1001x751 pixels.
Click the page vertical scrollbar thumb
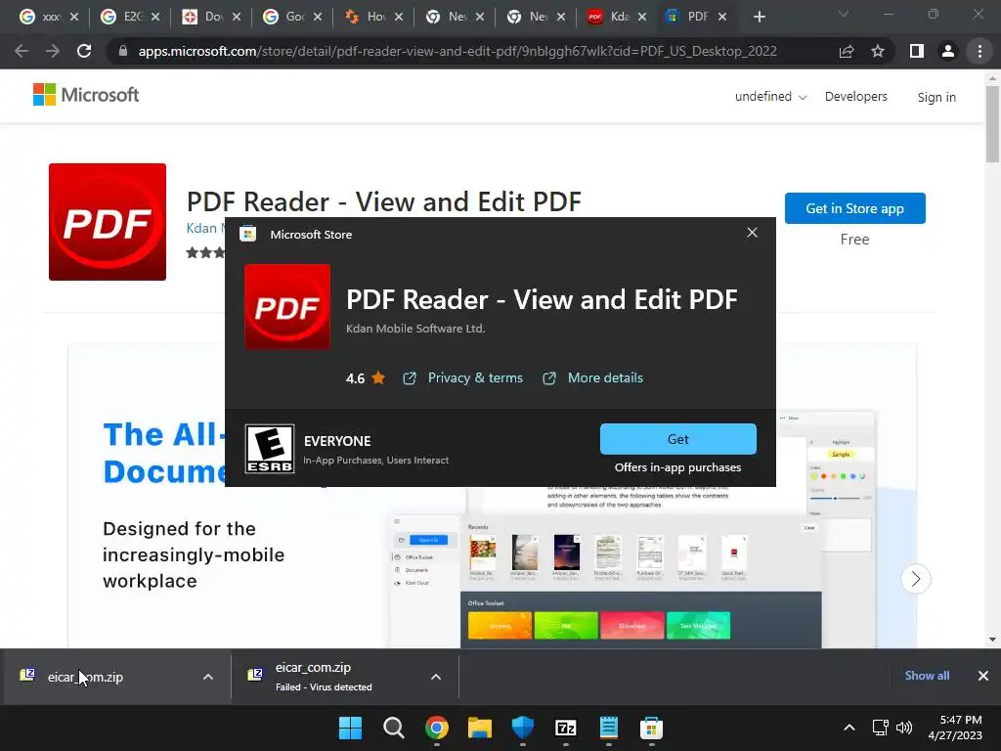coord(992,123)
